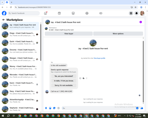Open Windows taskbar search
The height and width of the screenshot is (118, 148).
coord(8,116)
